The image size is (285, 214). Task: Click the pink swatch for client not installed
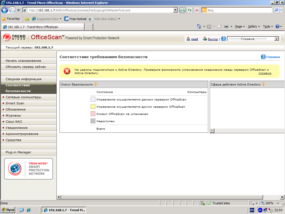(x=93, y=114)
